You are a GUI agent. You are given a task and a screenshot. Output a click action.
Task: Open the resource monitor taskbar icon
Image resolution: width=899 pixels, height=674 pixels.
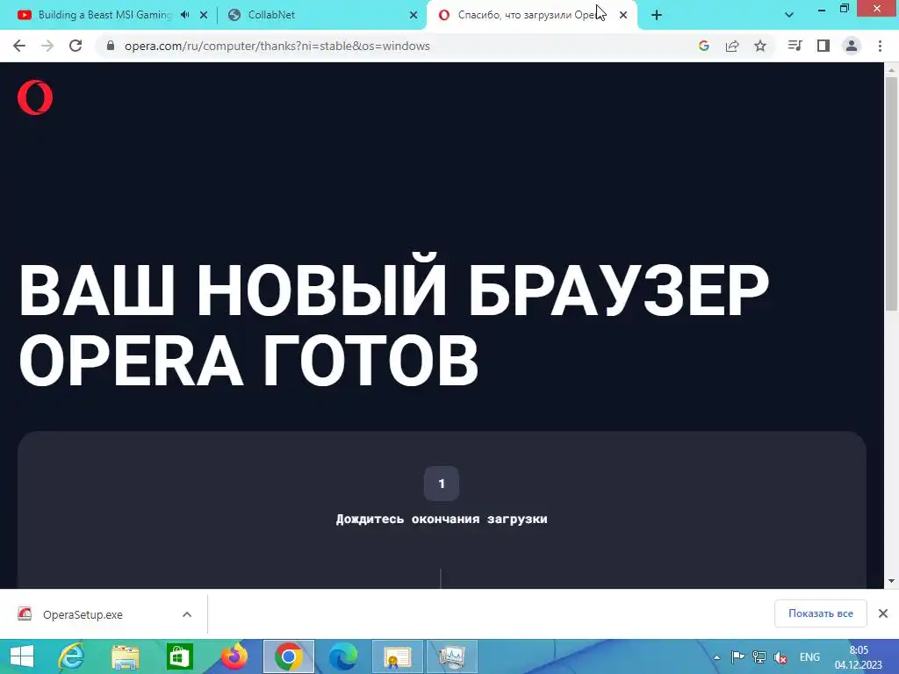452,656
